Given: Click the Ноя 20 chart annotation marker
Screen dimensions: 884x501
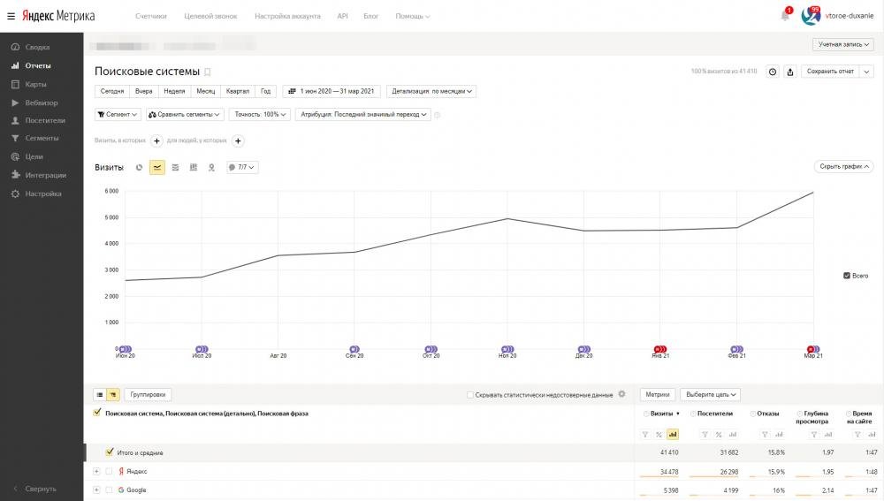Looking at the screenshot, I should click(507, 349).
